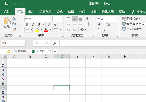Expand the 粘贴 paste options arrow
Image resolution: width=146 pixels, height=102 pixels.
[x=7, y=30]
